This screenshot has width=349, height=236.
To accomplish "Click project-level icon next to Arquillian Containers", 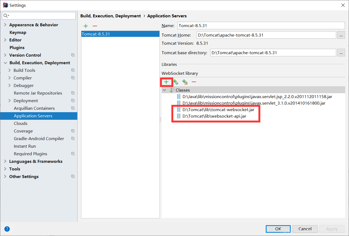I will click(x=73, y=108).
